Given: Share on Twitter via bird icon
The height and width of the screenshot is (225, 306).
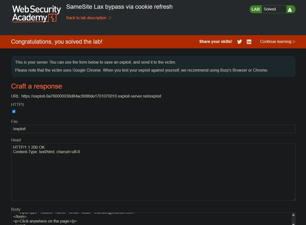Looking at the screenshot, I should (x=239, y=42).
